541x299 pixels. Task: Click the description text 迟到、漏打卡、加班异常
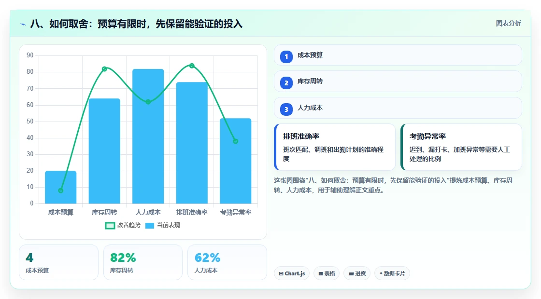coord(459,154)
